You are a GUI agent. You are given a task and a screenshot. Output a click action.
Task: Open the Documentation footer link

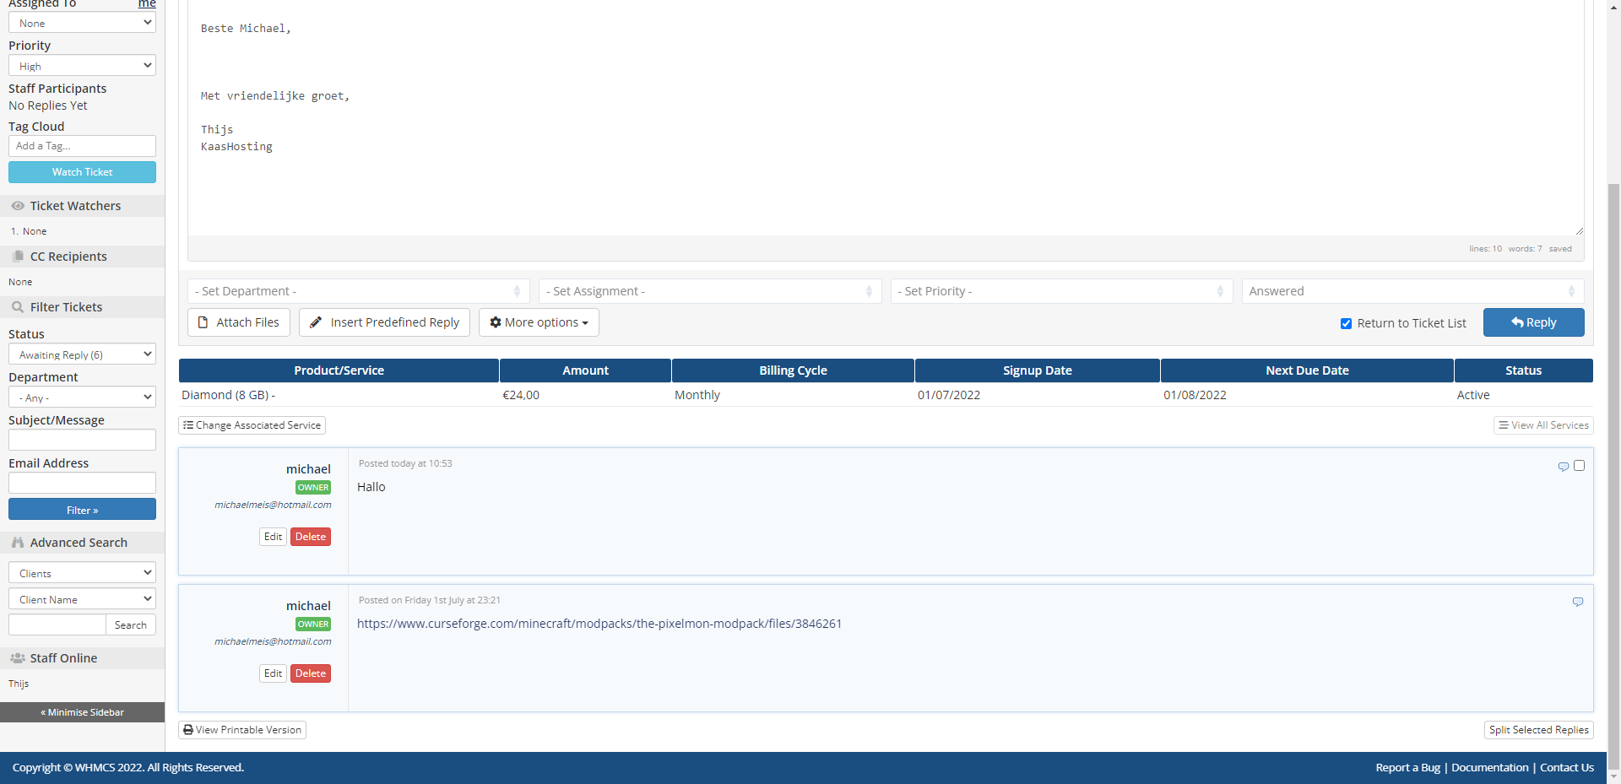click(1489, 767)
